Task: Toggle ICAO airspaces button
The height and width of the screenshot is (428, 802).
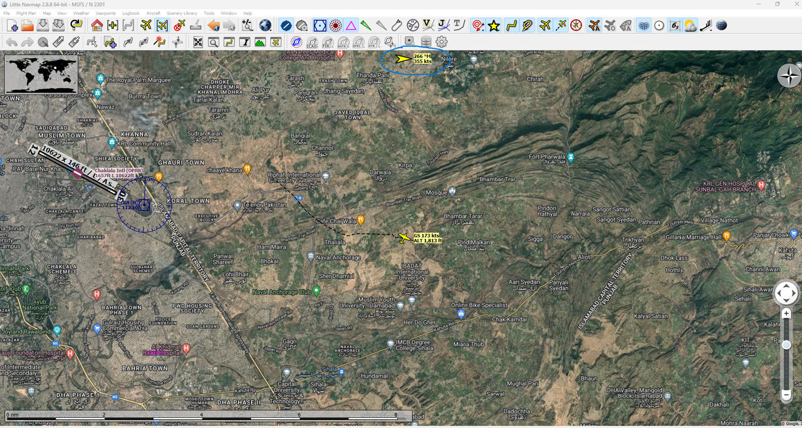Action: pyautogui.click(x=312, y=42)
